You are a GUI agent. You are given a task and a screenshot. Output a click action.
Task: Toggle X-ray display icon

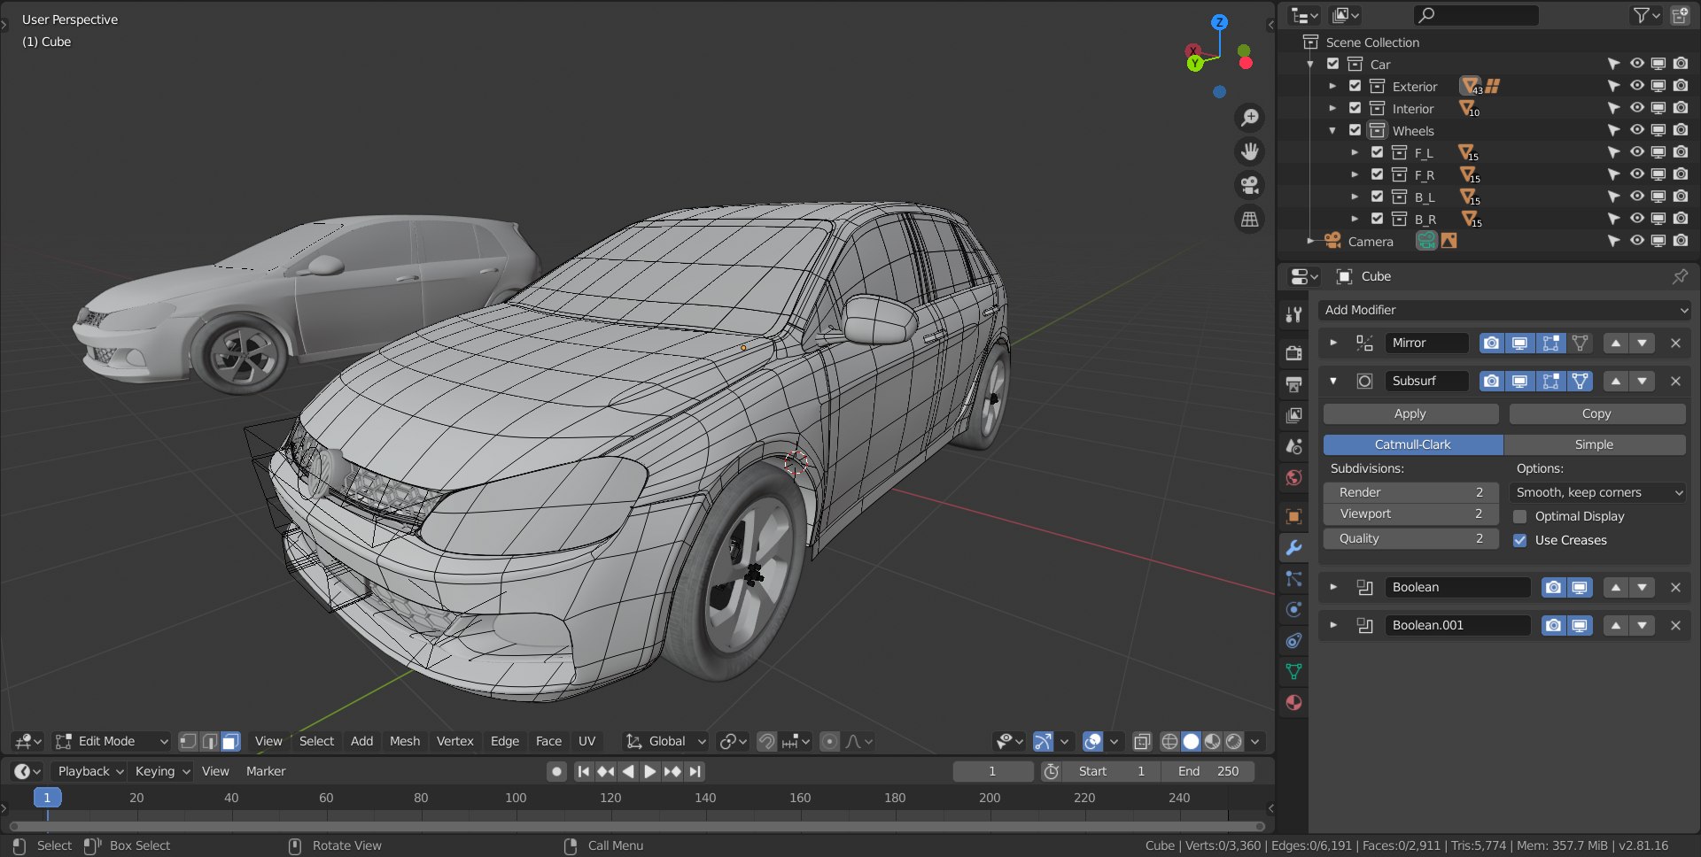(x=1142, y=741)
